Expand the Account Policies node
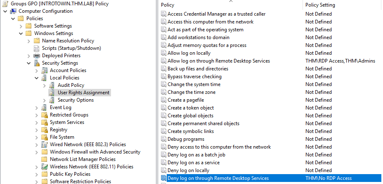Viewport: 383px width, 184px height. [x=36, y=70]
